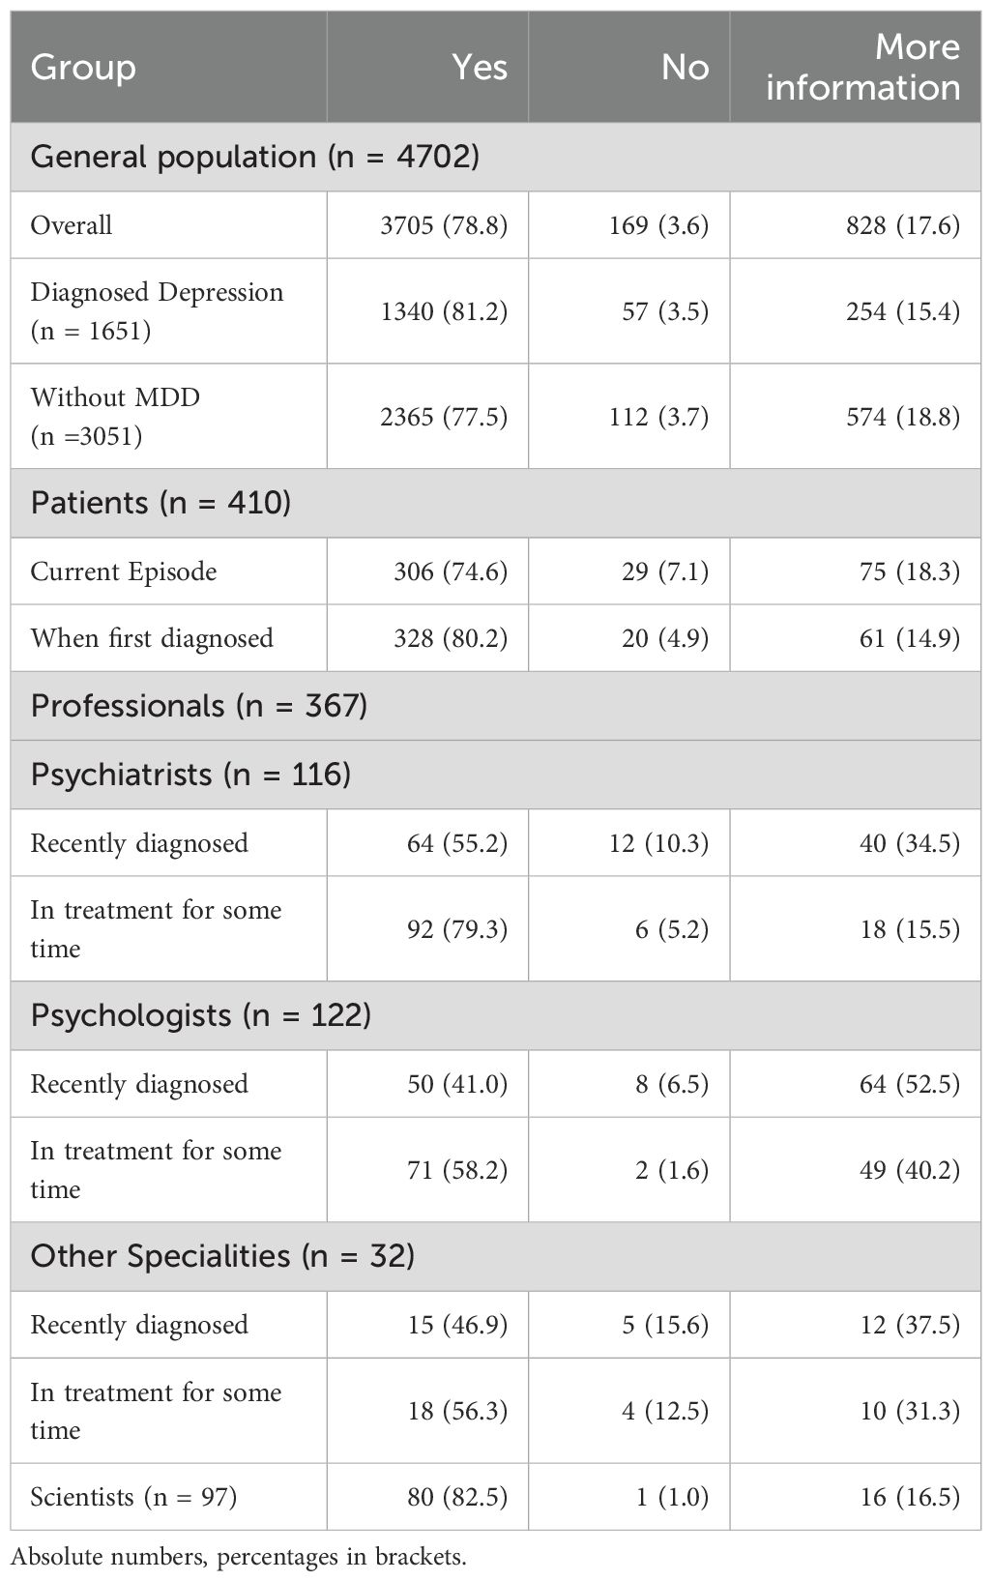The height and width of the screenshot is (1581, 992).
Task: Click the "No" column header
Action: click(685, 68)
